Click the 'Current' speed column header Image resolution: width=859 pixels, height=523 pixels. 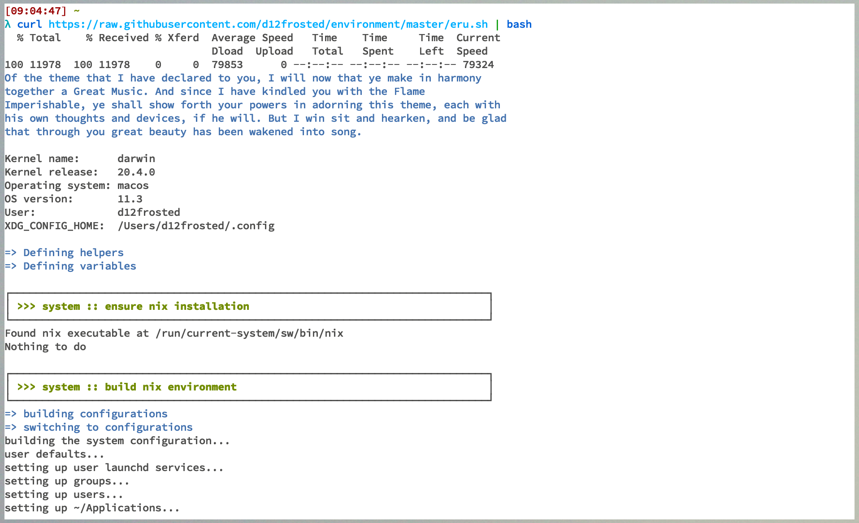tap(478, 38)
